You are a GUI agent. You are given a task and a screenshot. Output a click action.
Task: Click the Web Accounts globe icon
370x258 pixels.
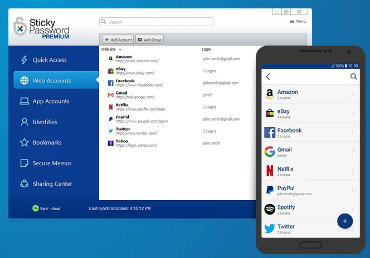[25, 81]
